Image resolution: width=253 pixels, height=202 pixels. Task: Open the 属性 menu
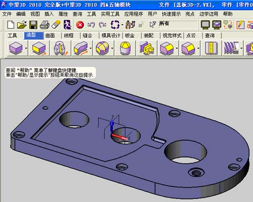(x=63, y=14)
